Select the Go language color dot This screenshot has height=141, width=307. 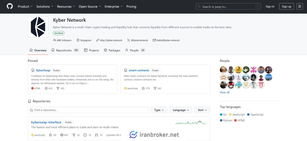(221, 115)
